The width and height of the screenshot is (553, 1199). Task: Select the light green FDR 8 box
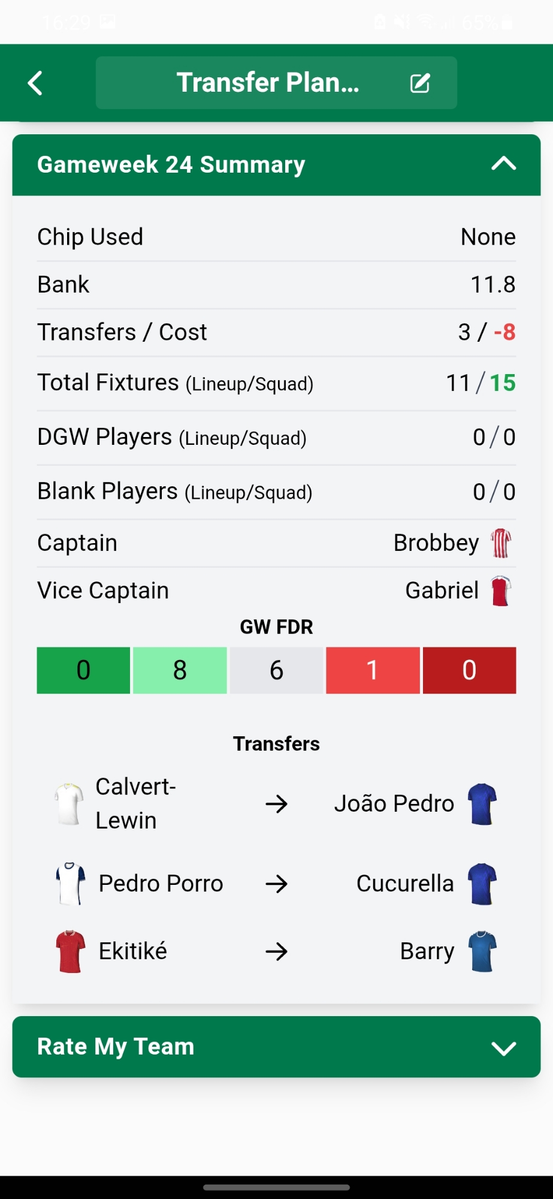(180, 670)
